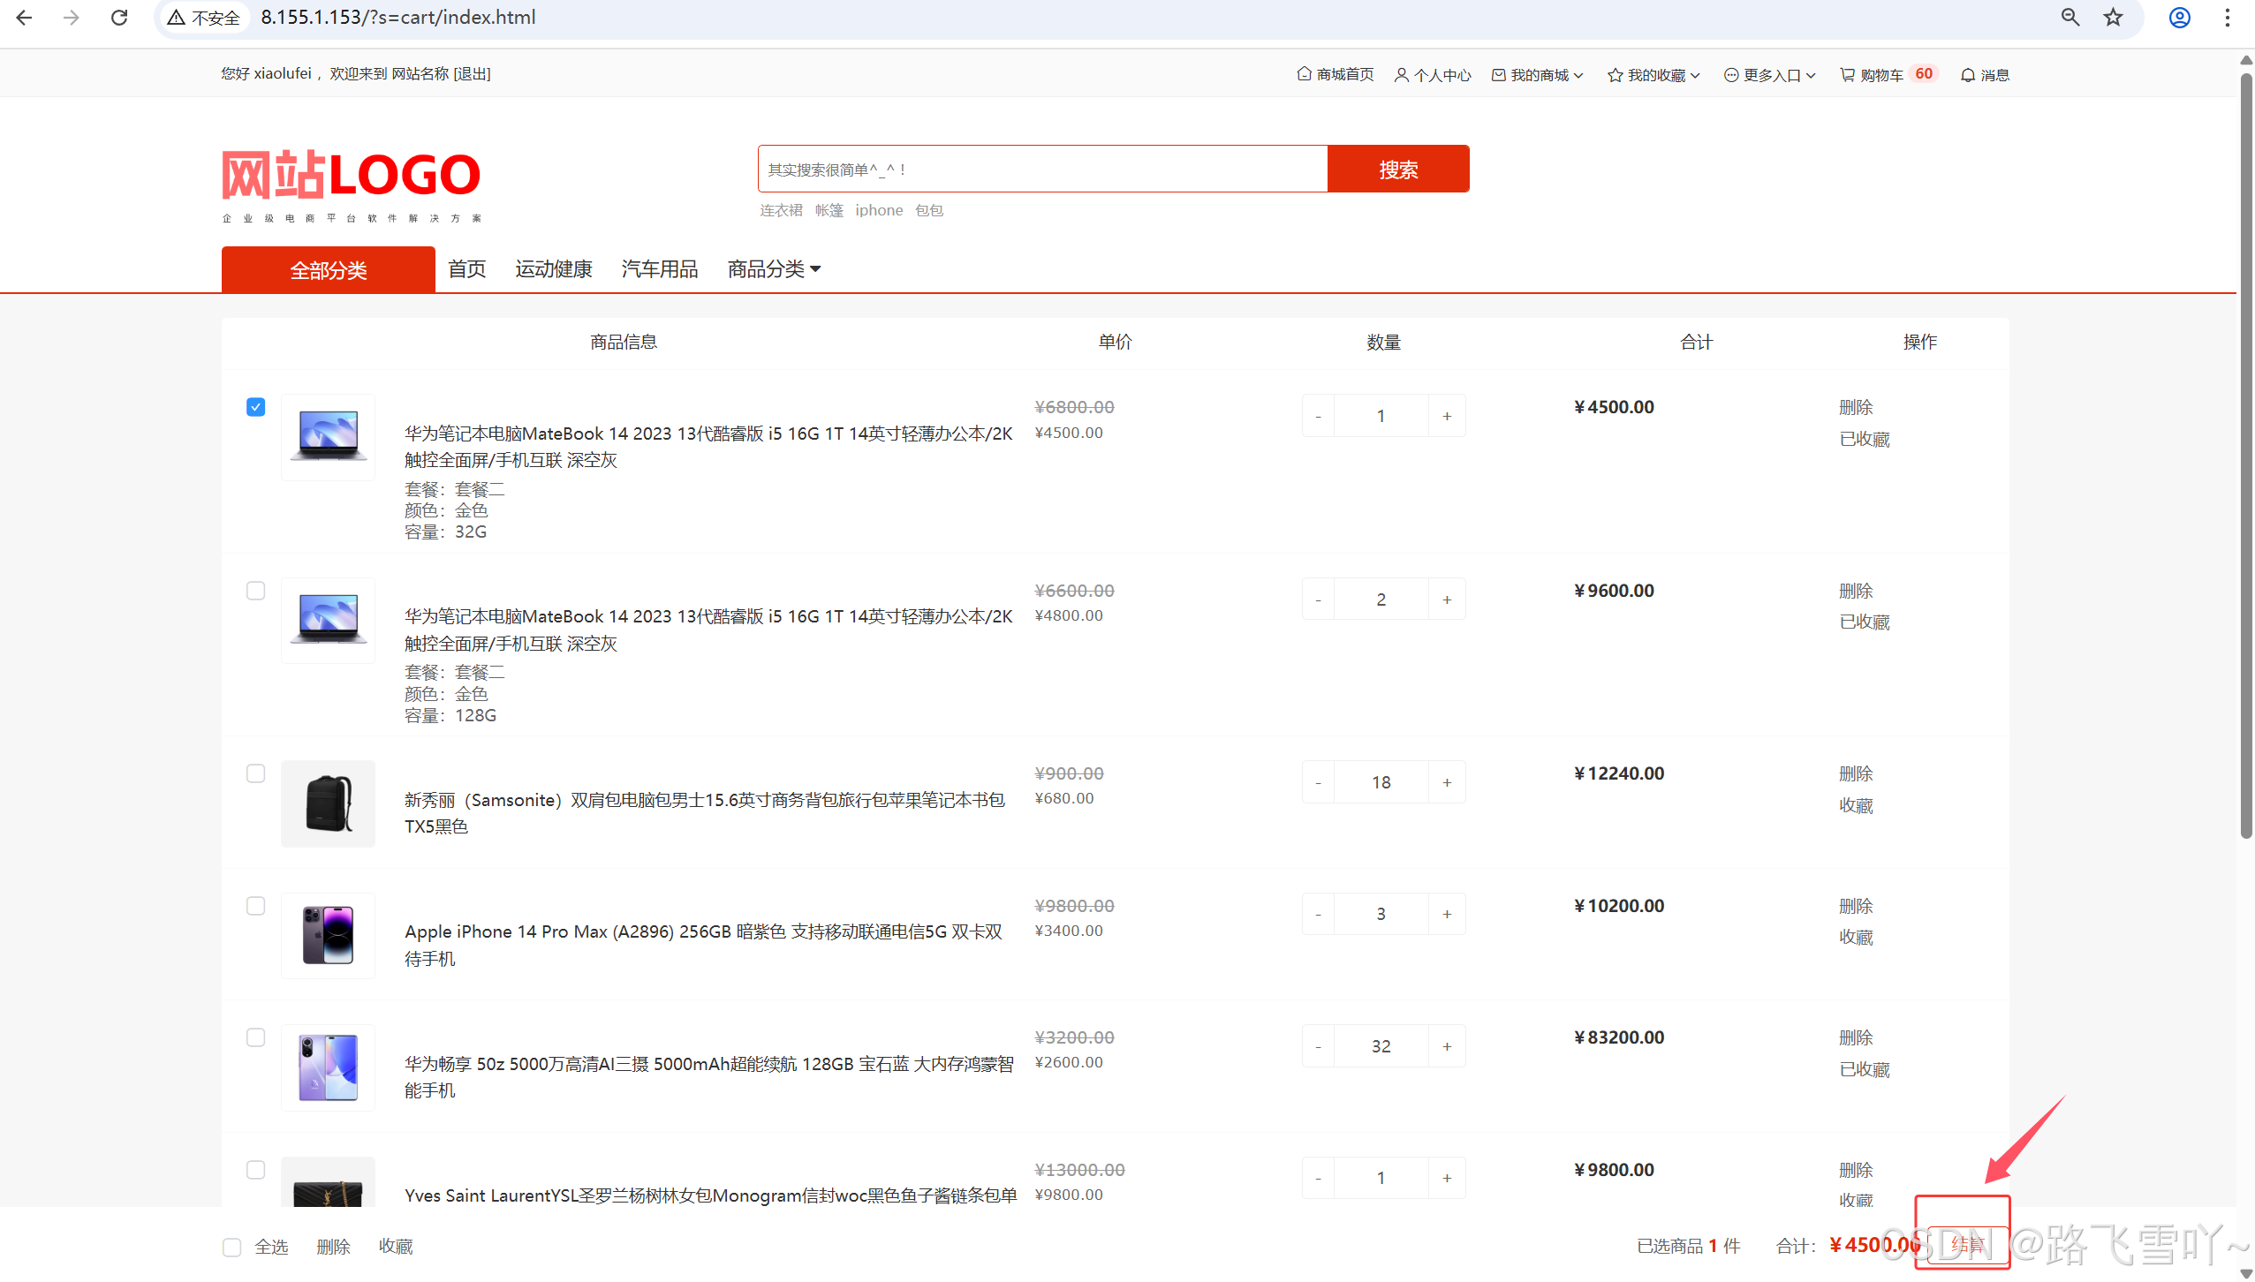Screen dimensions: 2255x1282
Task: Select the 运动健康 navigation item
Action: point(554,269)
